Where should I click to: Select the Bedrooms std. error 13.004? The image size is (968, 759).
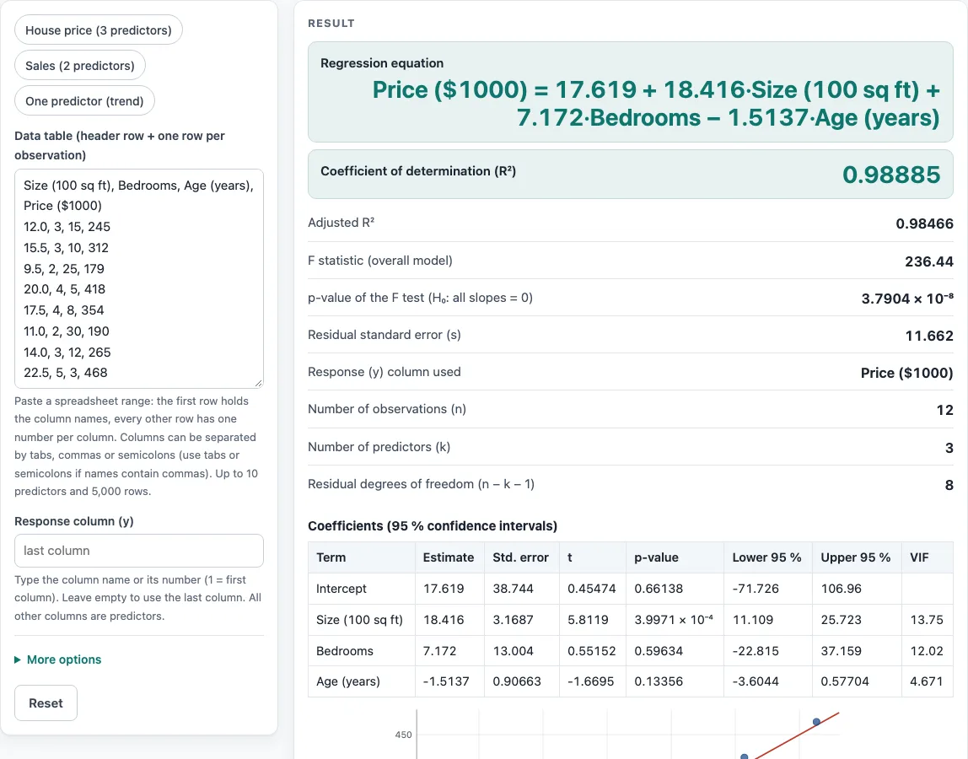513,651
